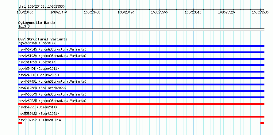The height and width of the screenshot is (135, 273).
Task: Click left red block of nsv1137792
Action: (x=20, y=123)
